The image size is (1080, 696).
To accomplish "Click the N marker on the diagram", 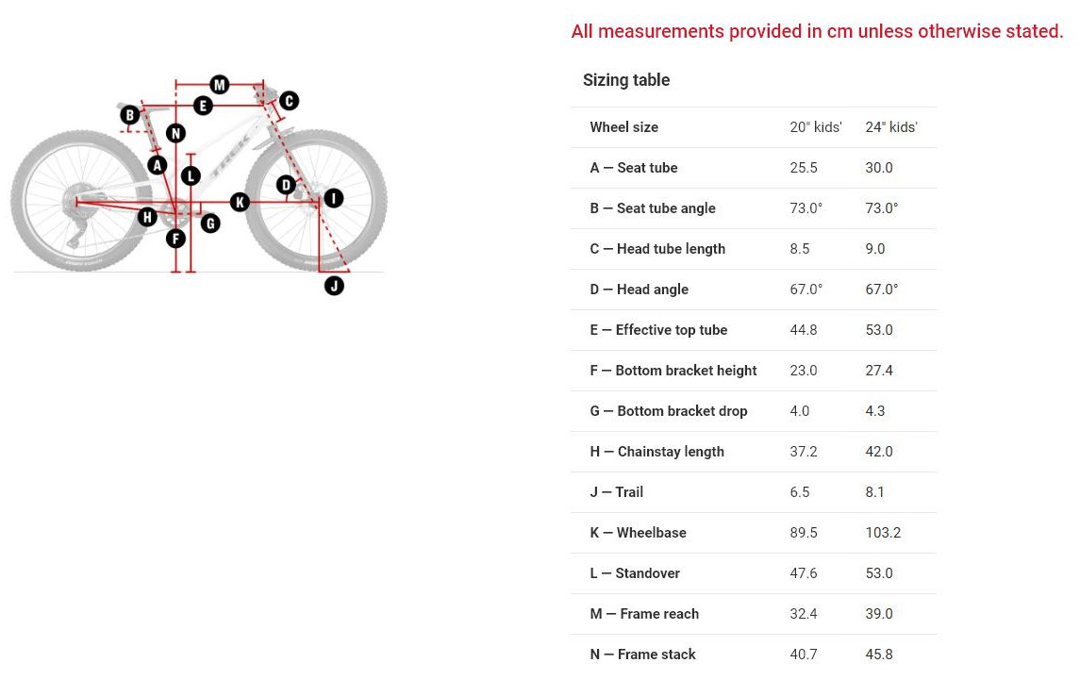I will [x=175, y=133].
